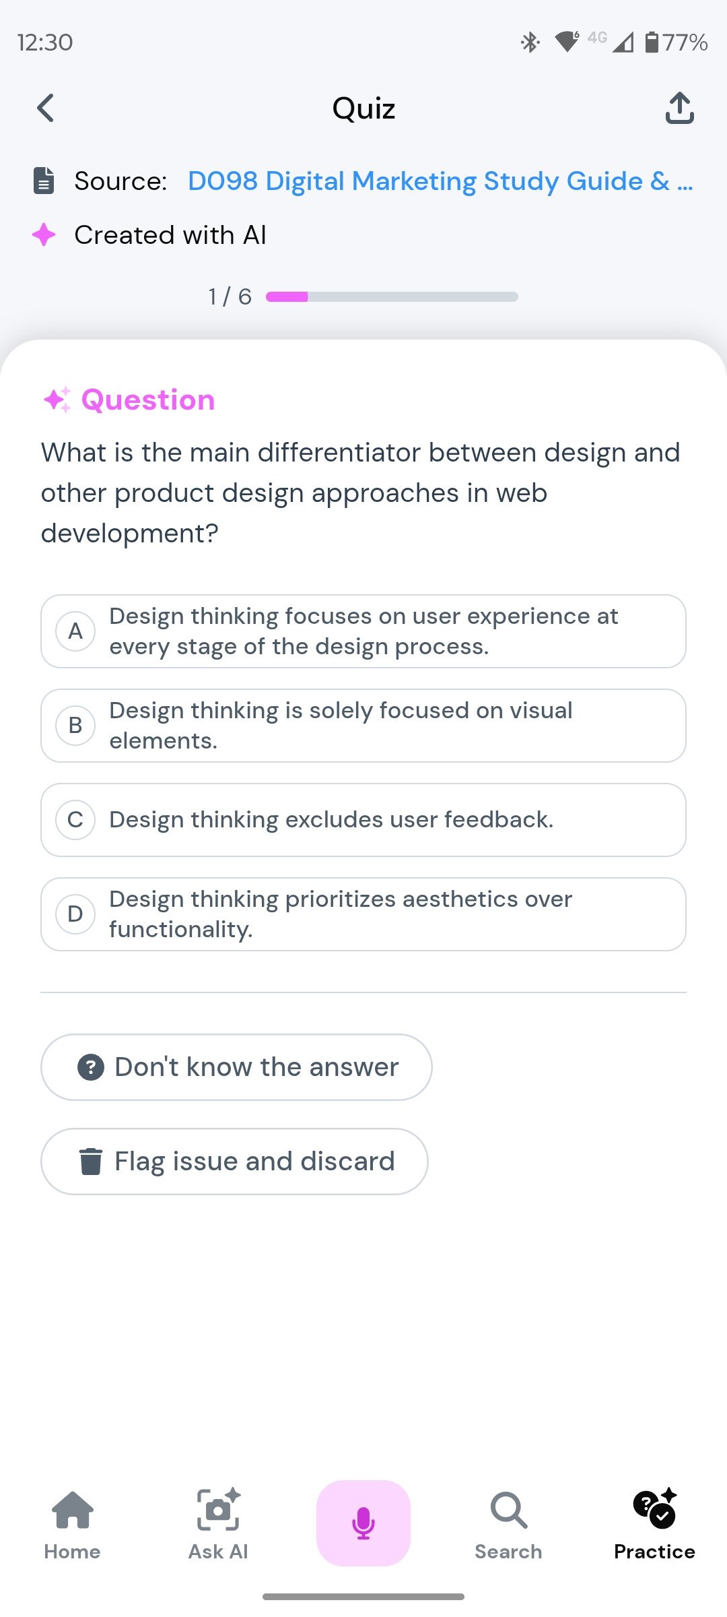Tap the pink AI sparkle icon
727x1617 pixels.
point(44,234)
